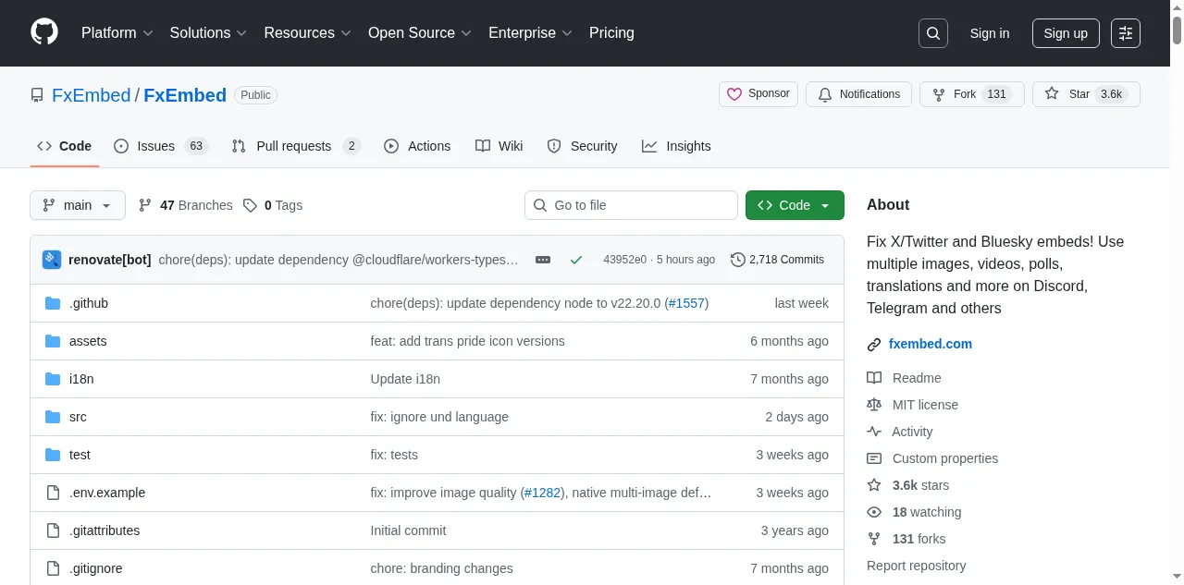Viewport: 1184px width, 585px height.
Task: Open the main branch selector dropdown
Action: point(78,205)
